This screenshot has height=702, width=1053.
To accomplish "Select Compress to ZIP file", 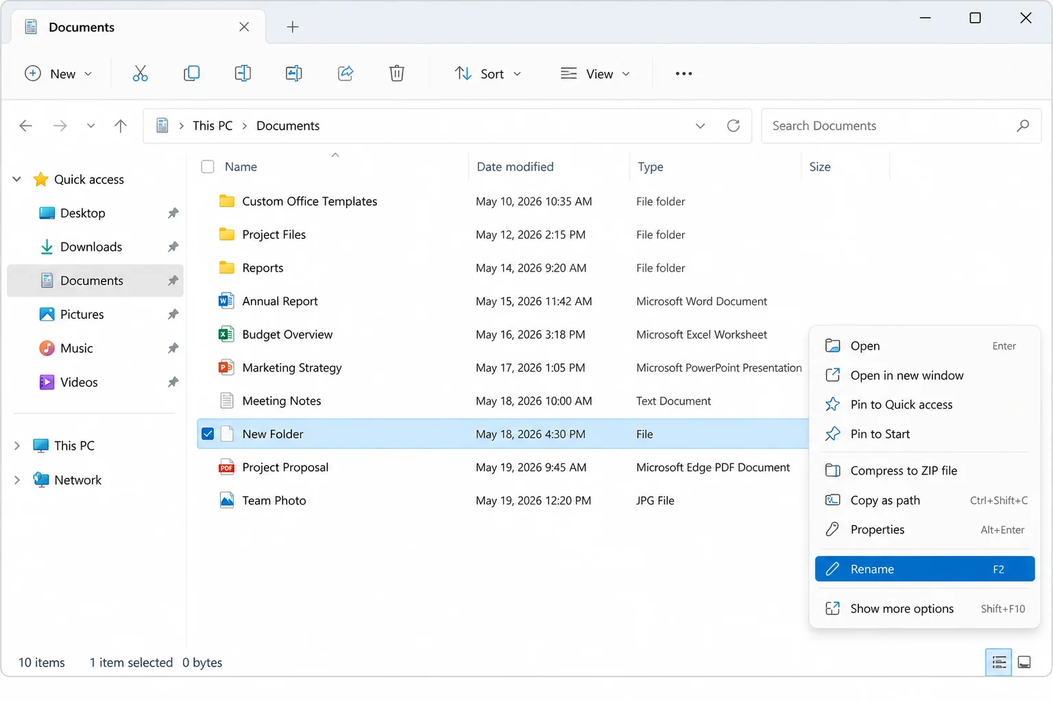I will tap(925, 471).
